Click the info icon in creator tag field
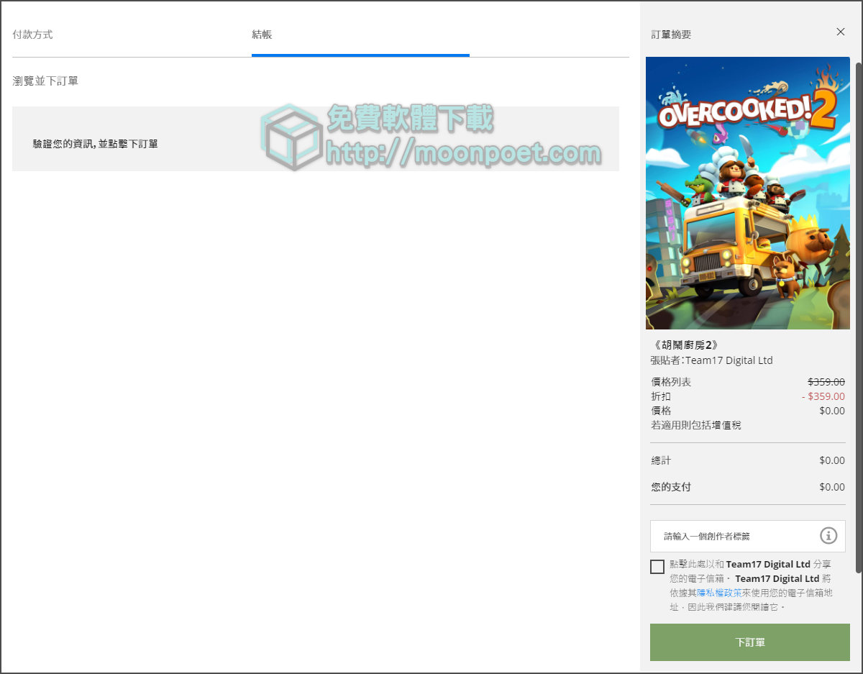863x674 pixels. click(828, 536)
